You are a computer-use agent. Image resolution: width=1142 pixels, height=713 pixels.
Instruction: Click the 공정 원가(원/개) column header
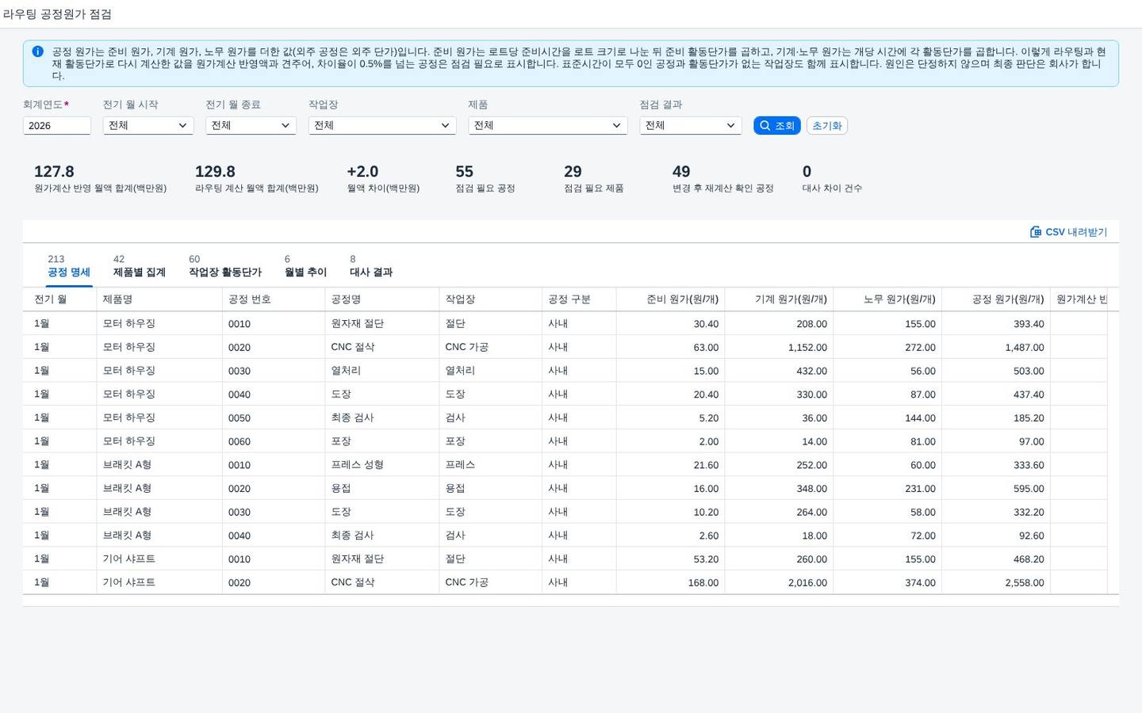[x=996, y=299]
